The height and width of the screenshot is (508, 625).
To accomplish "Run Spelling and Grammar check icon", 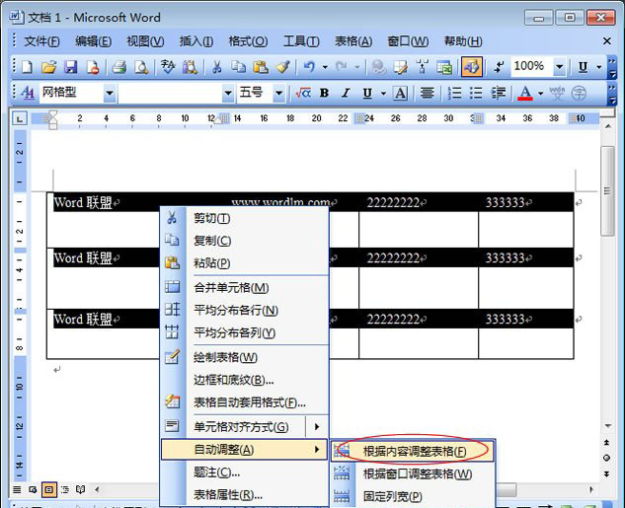I will (168, 67).
